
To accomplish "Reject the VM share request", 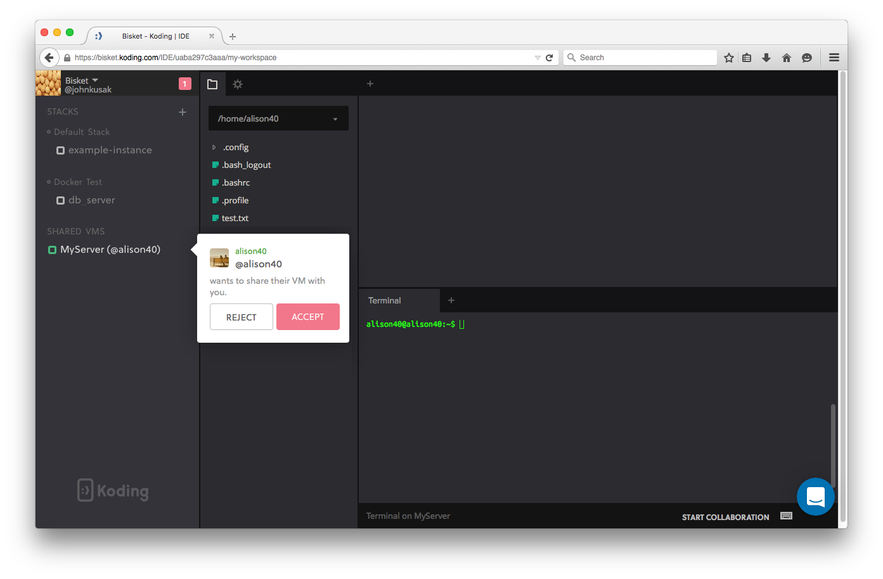I will pyautogui.click(x=242, y=317).
